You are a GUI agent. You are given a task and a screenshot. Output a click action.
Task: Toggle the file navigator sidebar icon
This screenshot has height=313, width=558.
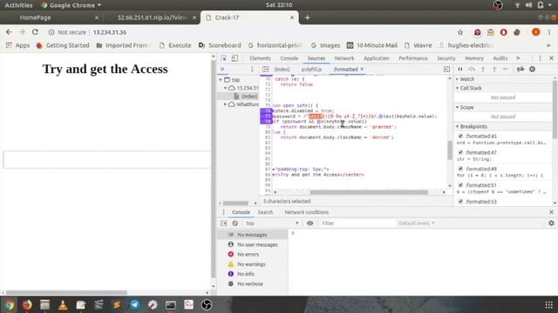[x=265, y=70]
